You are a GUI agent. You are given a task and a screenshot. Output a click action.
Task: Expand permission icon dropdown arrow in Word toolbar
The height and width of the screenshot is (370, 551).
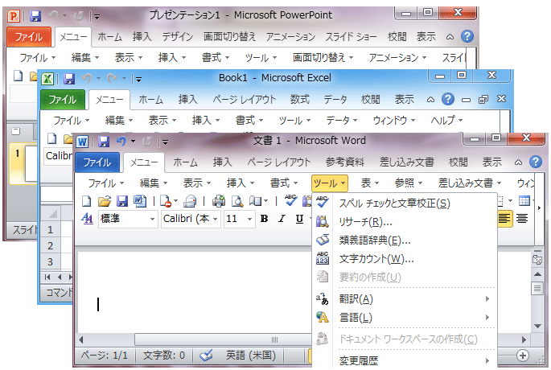tap(175, 201)
